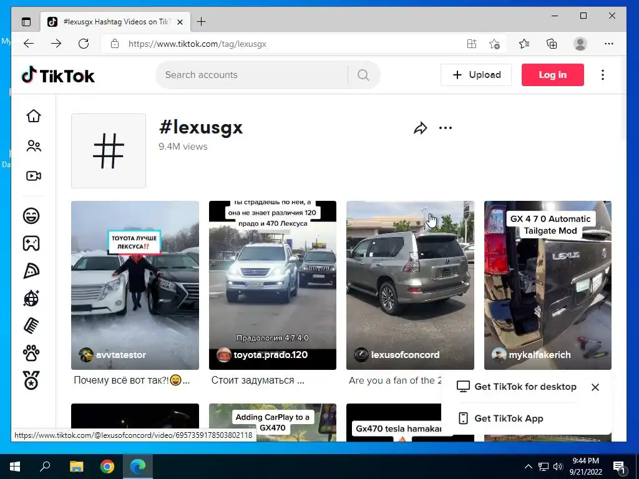Open the tab actions menu icon at top left
The image size is (639, 479).
tap(26, 22)
